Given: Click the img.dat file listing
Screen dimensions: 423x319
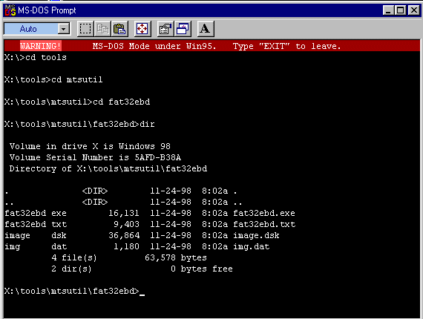Looking at the screenshot, I should click(137, 246).
